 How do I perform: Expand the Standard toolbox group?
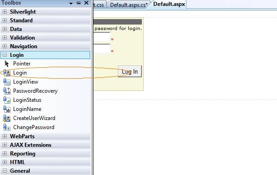tap(5, 20)
